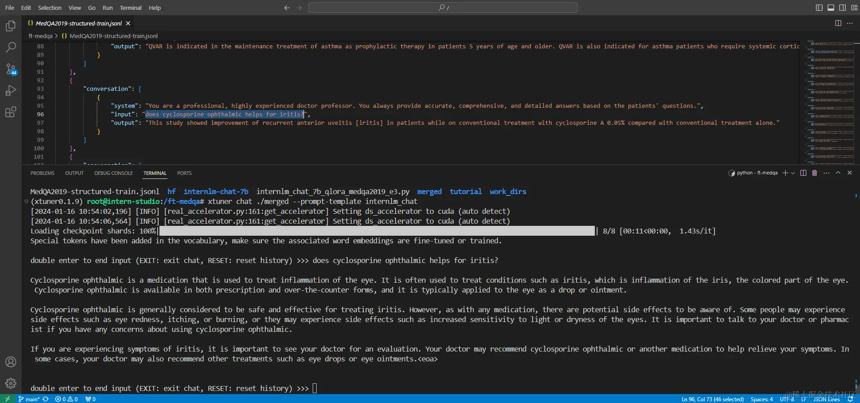Switch to the DEBUG CONSOLE panel tab

(x=114, y=173)
